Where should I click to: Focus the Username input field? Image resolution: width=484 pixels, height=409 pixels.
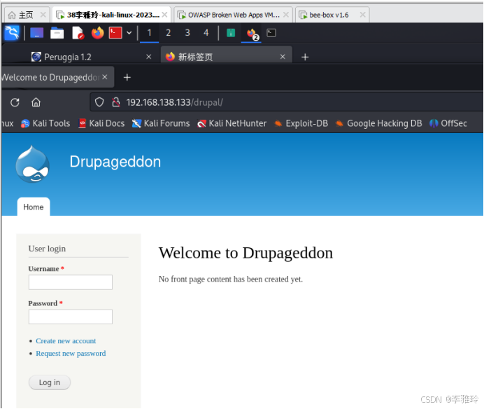(71, 282)
